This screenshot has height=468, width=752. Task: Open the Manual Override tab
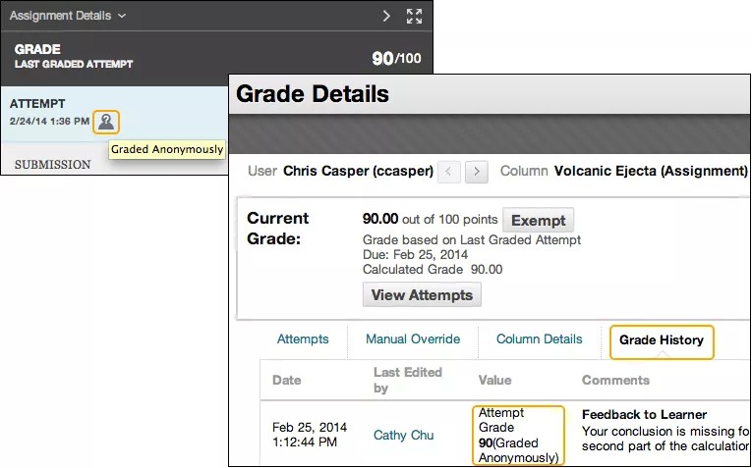[x=413, y=339]
